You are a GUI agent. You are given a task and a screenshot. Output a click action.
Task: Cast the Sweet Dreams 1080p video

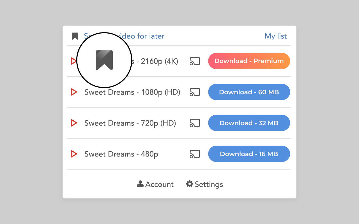(x=195, y=92)
